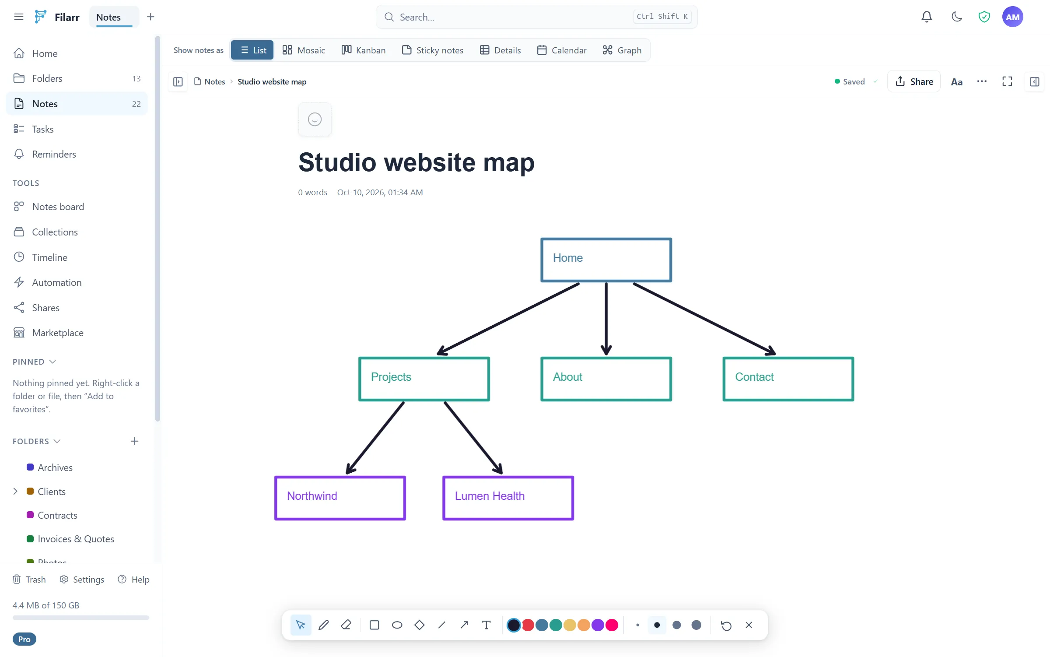The height and width of the screenshot is (657, 1050).
Task: Toggle dark mode with moon icon
Action: [957, 17]
